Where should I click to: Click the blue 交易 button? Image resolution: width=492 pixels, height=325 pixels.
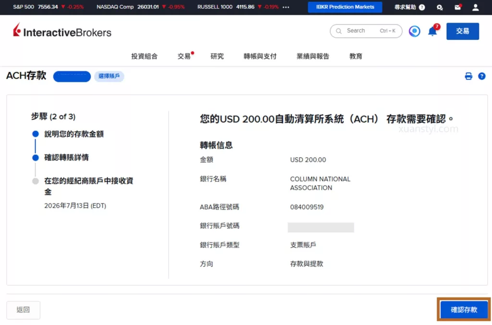(x=463, y=31)
